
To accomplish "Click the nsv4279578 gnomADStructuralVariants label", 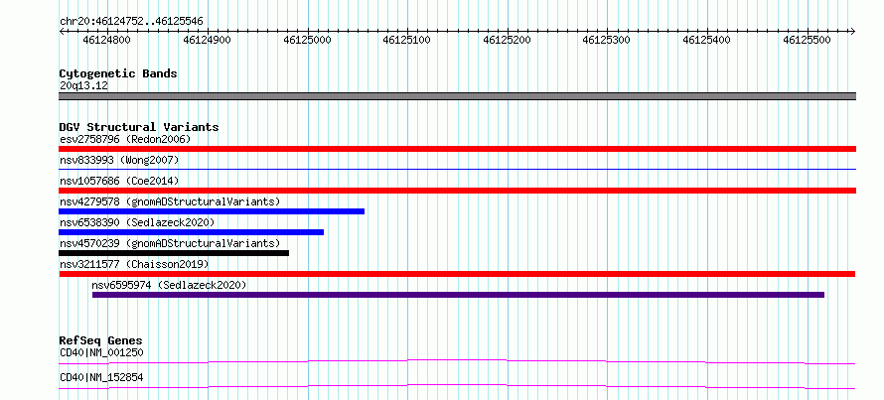I will pyautogui.click(x=170, y=201).
